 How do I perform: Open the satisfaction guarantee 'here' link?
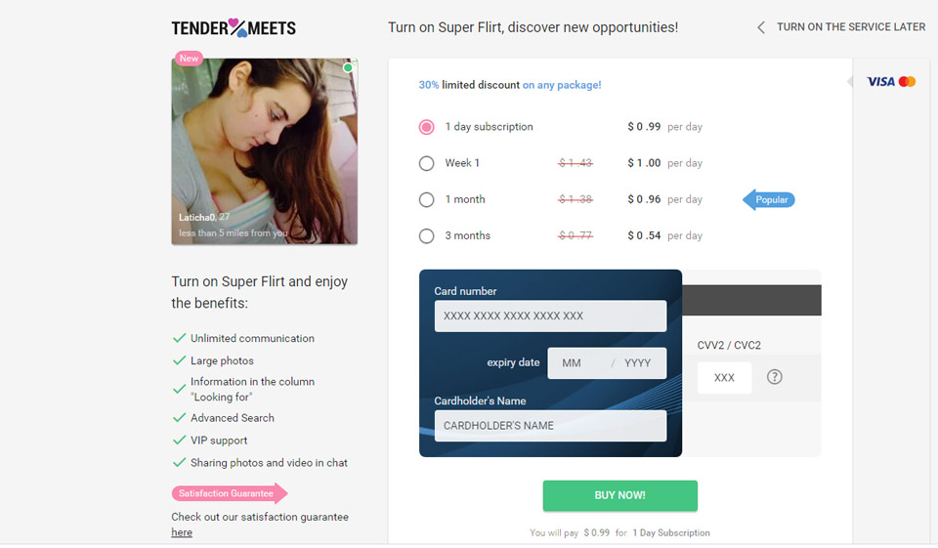[182, 532]
